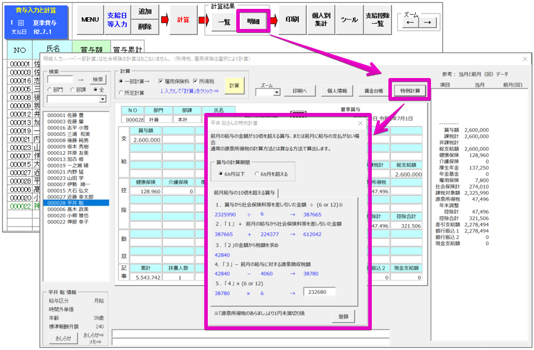Image resolution: width=534 pixels, height=350 pixels.
Task: Open 支給控除一覧 in the main toolbar
Action: click(378, 20)
